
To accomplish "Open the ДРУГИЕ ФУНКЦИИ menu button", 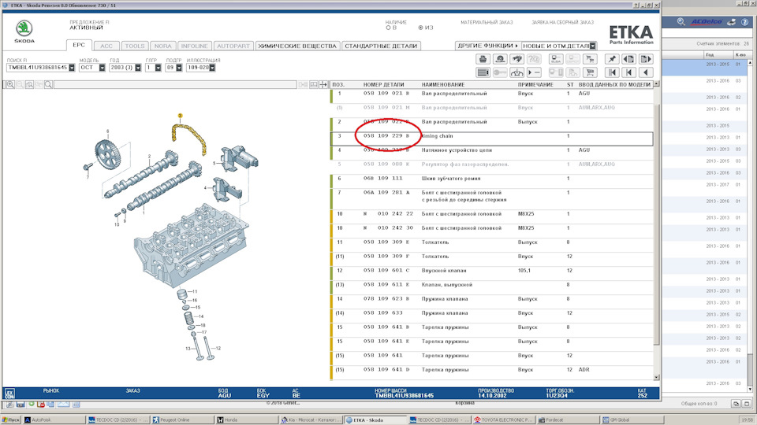I will (x=488, y=46).
